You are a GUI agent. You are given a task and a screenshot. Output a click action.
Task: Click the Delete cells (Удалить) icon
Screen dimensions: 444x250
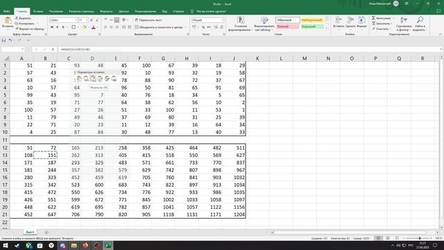(x=350, y=20)
